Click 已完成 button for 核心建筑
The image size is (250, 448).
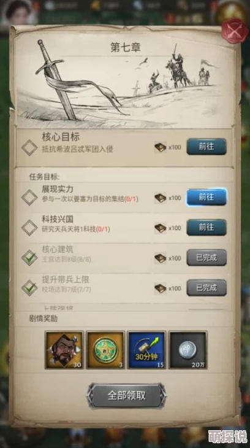coord(206,257)
